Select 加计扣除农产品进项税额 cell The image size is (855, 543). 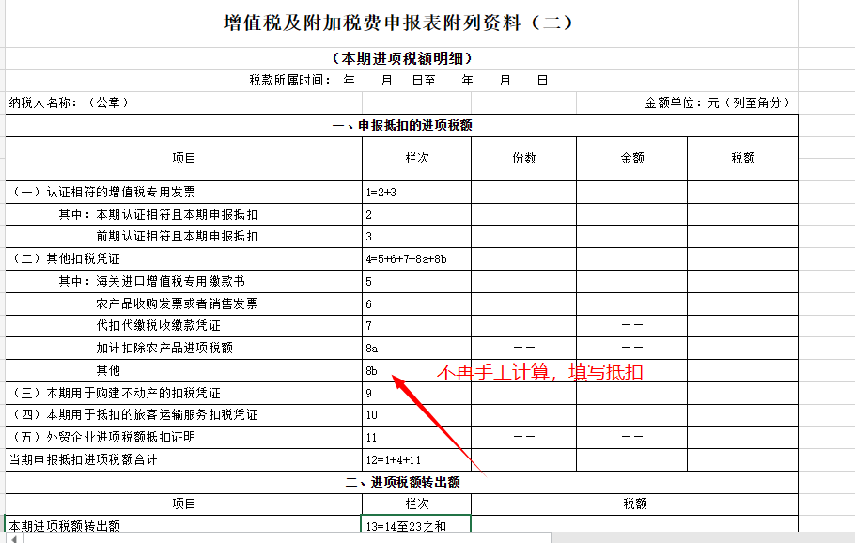[184, 348]
